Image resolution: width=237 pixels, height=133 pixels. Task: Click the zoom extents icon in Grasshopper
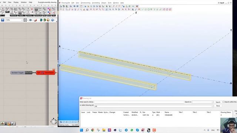pos(25,20)
